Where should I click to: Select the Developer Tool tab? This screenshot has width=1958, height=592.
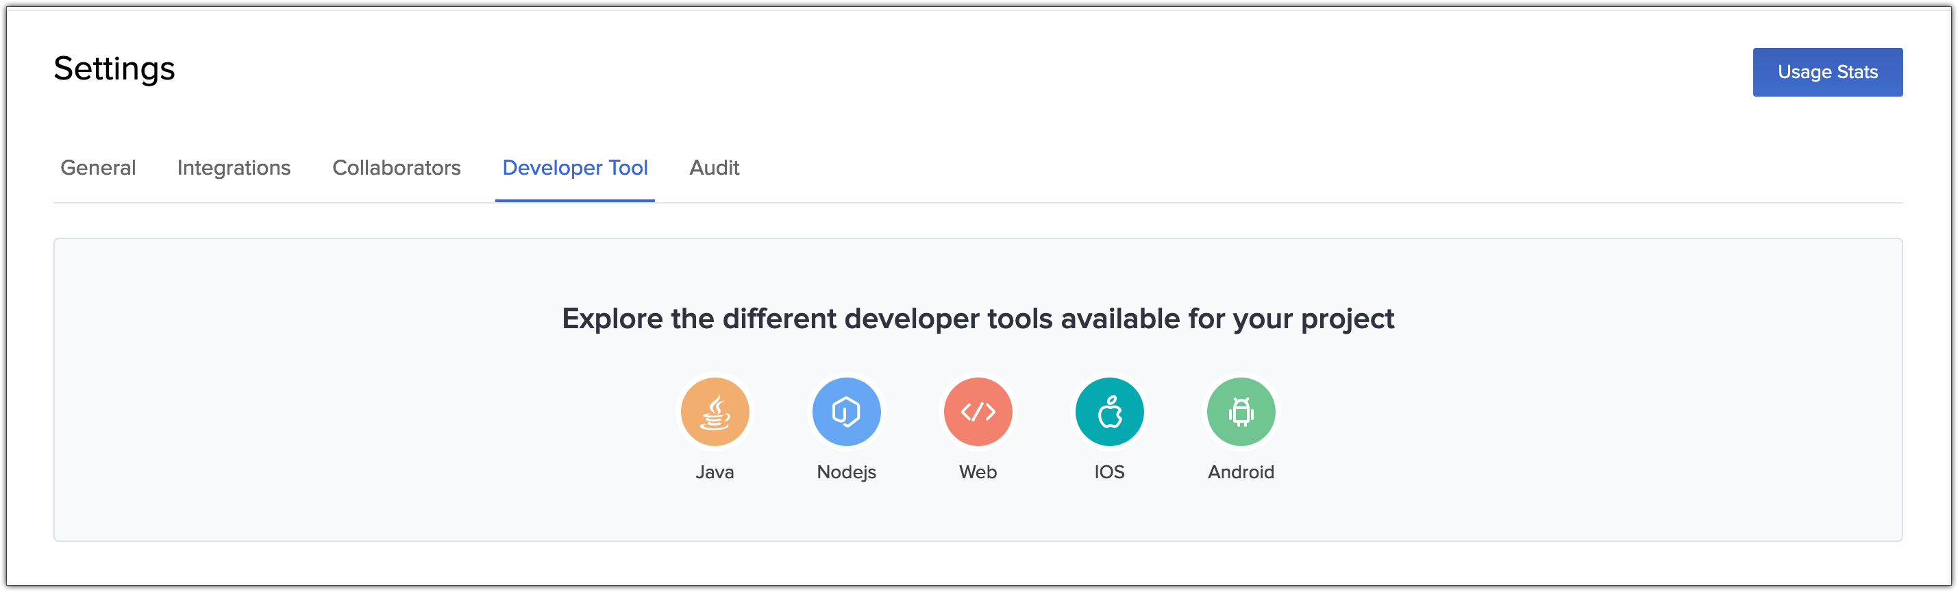coord(575,167)
